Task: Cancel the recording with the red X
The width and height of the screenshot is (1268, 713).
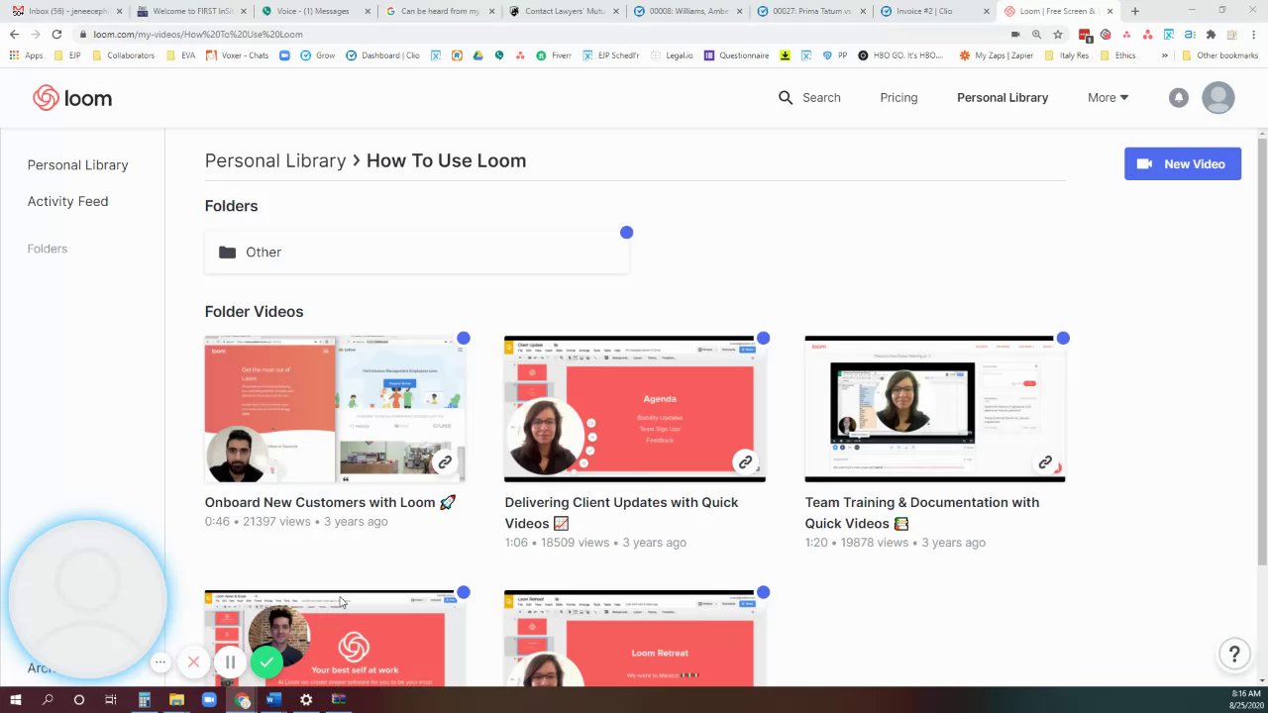Action: coord(194,662)
